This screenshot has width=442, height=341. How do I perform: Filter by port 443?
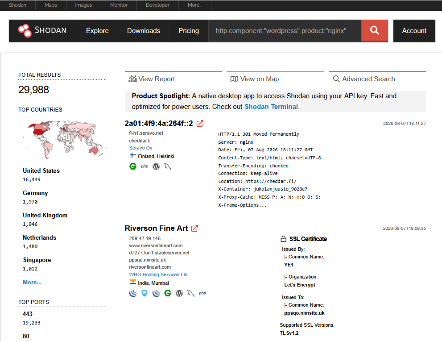click(x=28, y=314)
